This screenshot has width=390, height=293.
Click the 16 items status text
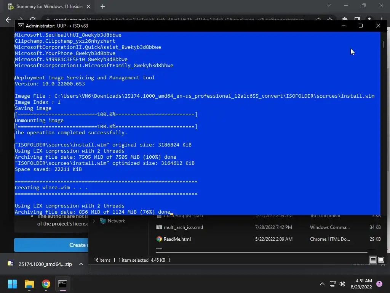tap(102, 260)
